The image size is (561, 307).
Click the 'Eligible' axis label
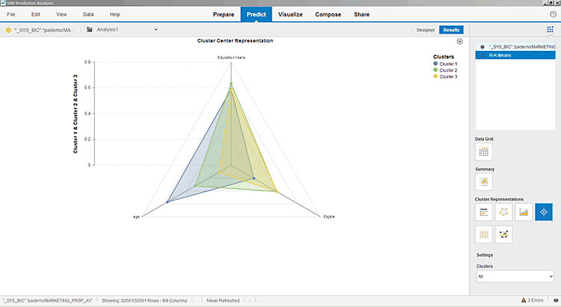[329, 217]
